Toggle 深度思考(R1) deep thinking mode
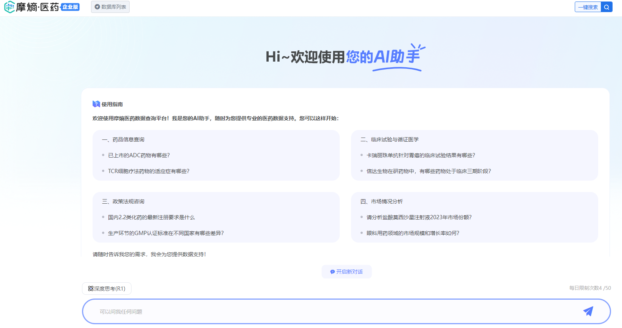 pyautogui.click(x=107, y=289)
